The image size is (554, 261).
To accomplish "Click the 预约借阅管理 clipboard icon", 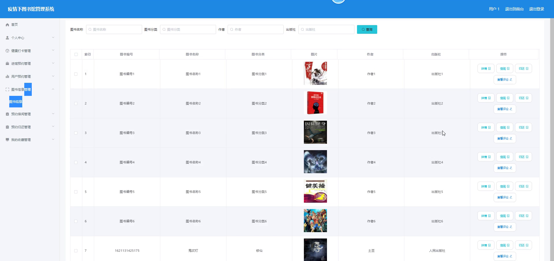I will pyautogui.click(x=8, y=114).
